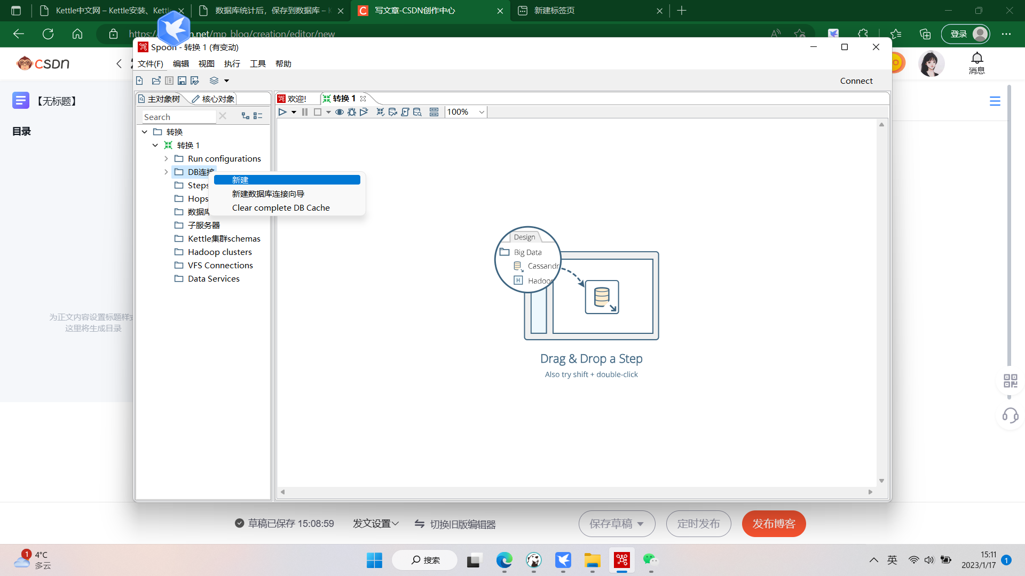Switch to the 核心对象 tab
Image resolution: width=1025 pixels, height=576 pixels.
click(x=214, y=99)
